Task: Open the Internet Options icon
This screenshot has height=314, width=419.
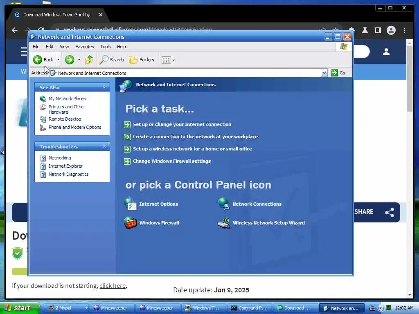Action: [x=130, y=204]
